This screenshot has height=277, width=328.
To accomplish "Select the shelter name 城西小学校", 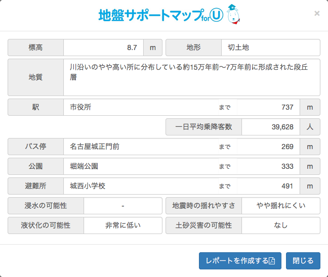I will click(88, 186).
